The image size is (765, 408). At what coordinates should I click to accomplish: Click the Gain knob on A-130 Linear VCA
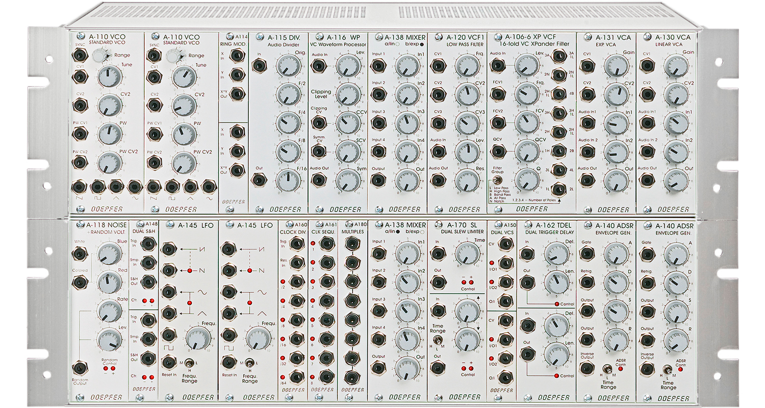(676, 65)
